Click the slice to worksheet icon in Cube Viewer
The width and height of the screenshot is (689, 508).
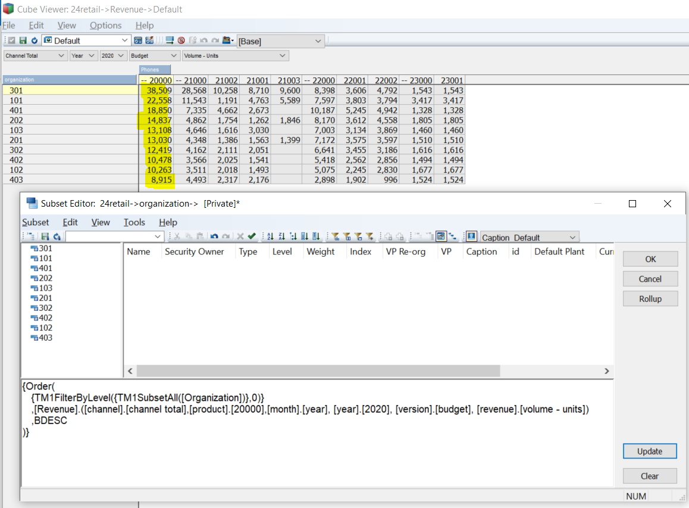(138, 40)
